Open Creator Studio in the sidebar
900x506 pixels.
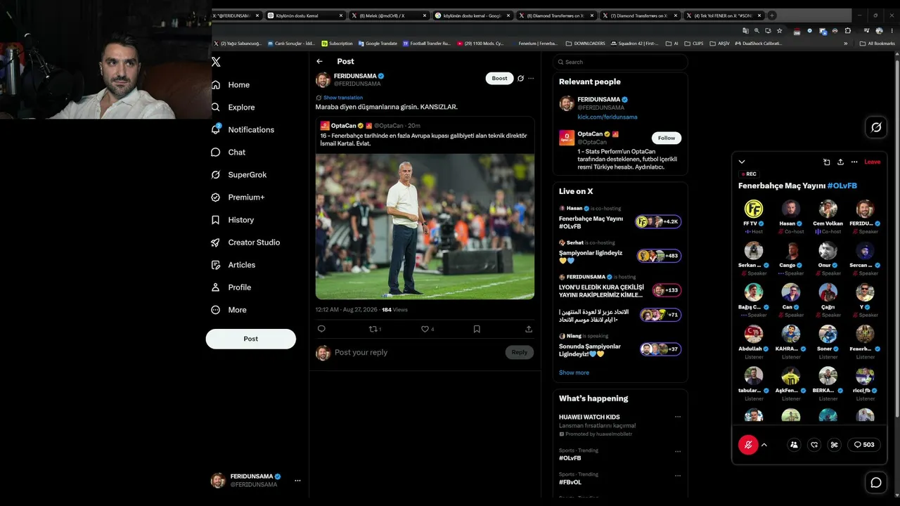[245, 242]
